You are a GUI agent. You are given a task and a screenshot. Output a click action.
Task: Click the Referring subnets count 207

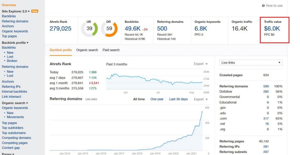(x=266, y=152)
